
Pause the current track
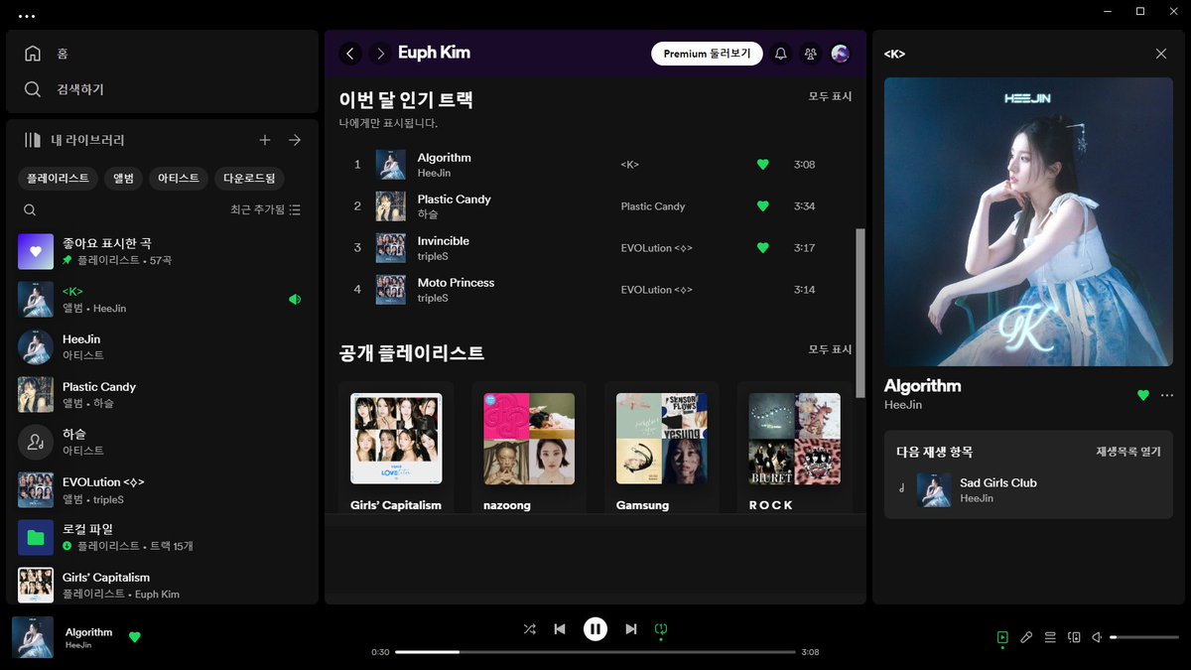(595, 628)
